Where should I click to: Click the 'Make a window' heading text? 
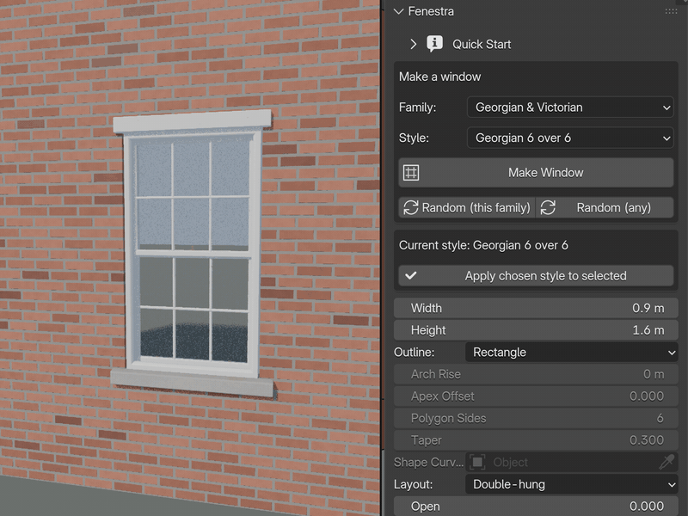tap(439, 77)
